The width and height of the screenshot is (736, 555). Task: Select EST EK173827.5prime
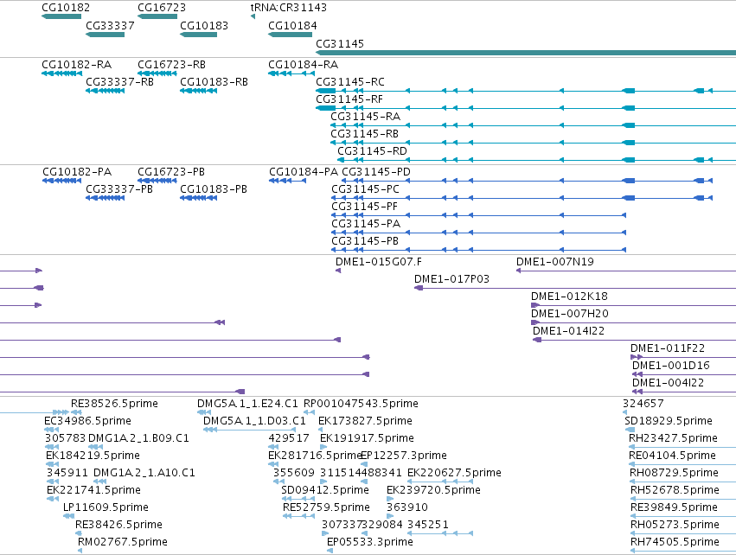pos(320,430)
